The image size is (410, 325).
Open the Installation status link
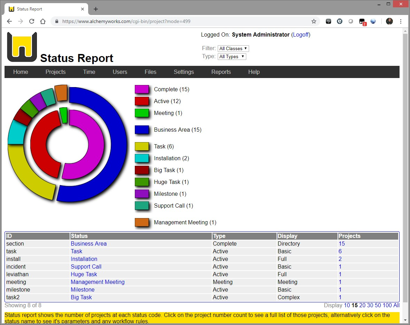tap(84, 259)
